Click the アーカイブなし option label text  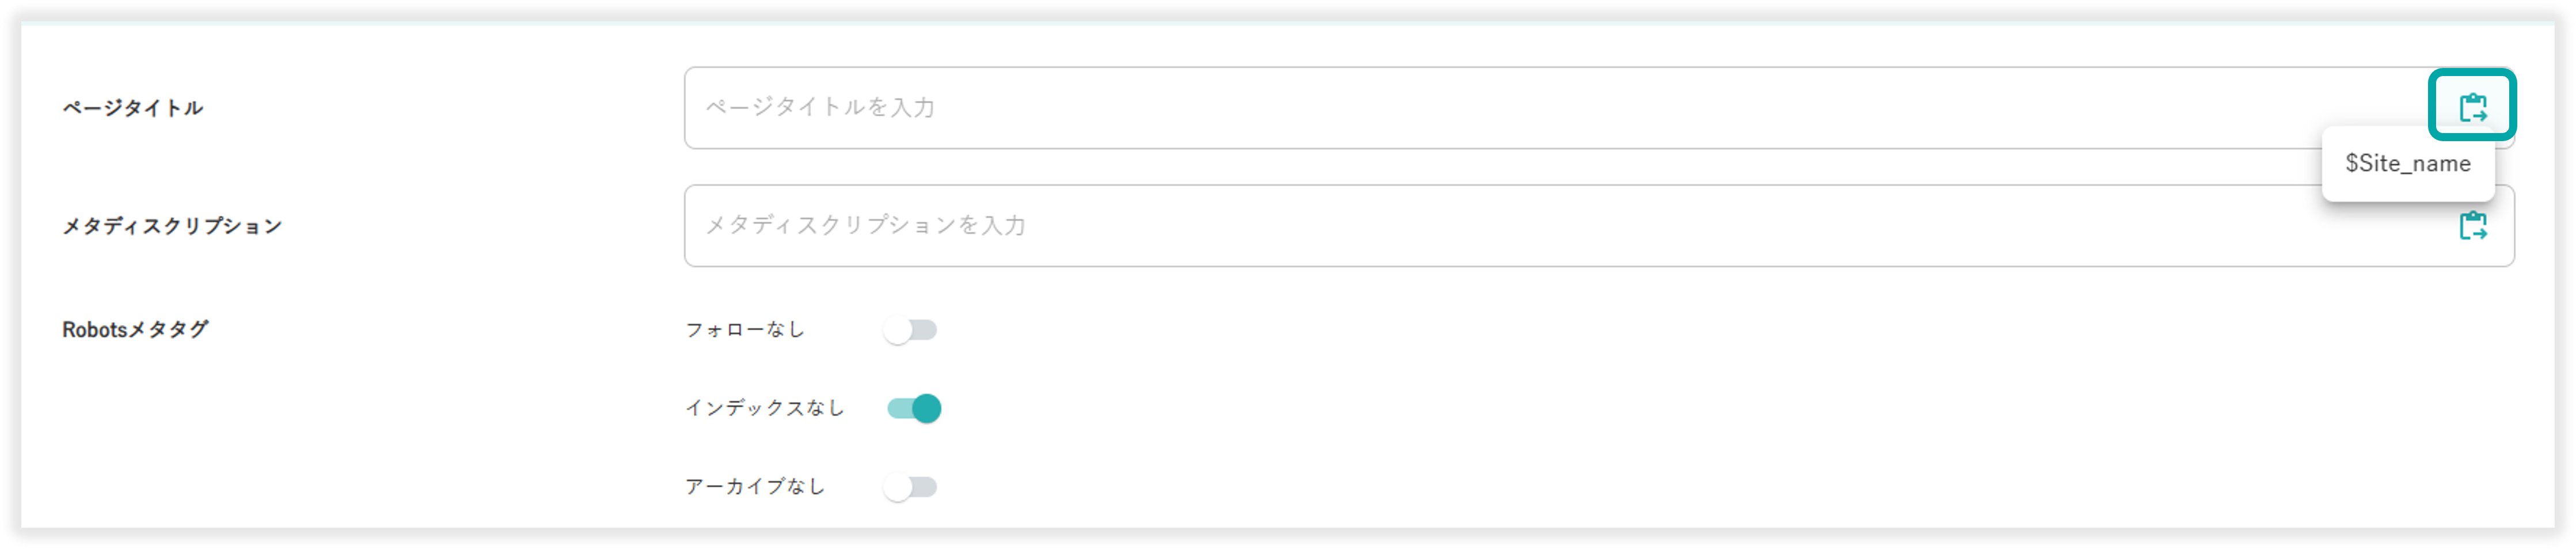pyautogui.click(x=755, y=487)
